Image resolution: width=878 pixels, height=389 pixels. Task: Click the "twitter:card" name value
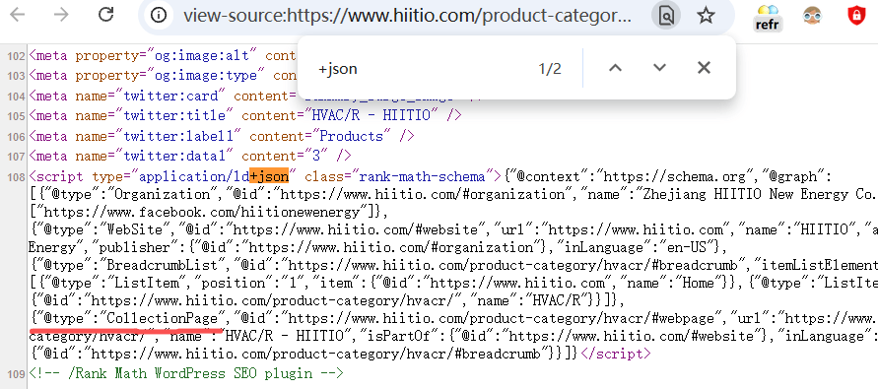(x=170, y=96)
